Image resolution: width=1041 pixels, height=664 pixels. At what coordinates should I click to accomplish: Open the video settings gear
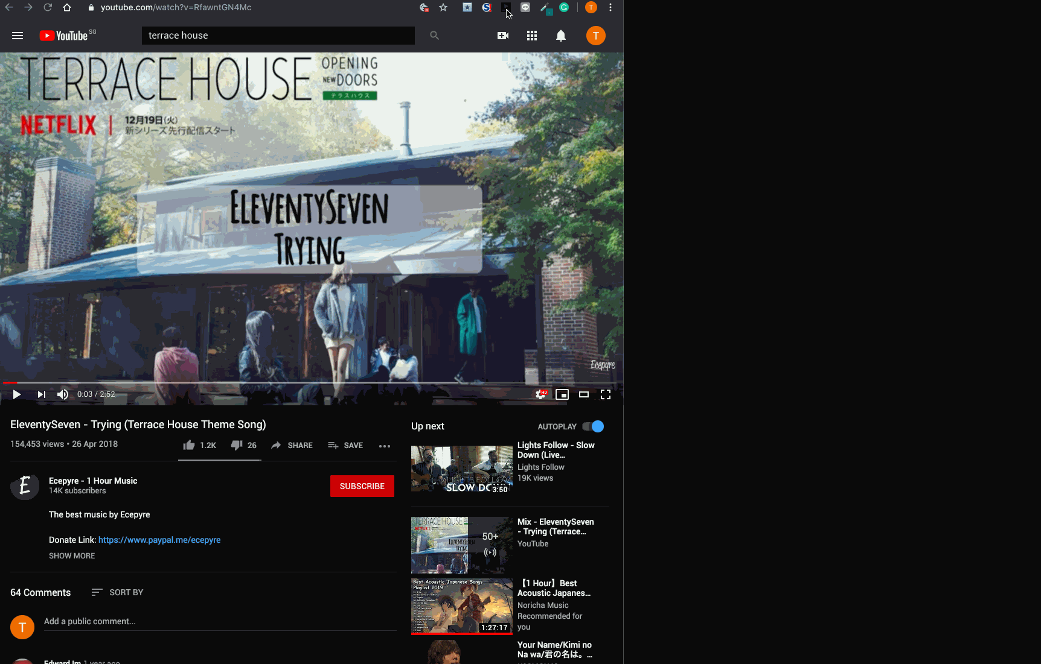coord(540,394)
